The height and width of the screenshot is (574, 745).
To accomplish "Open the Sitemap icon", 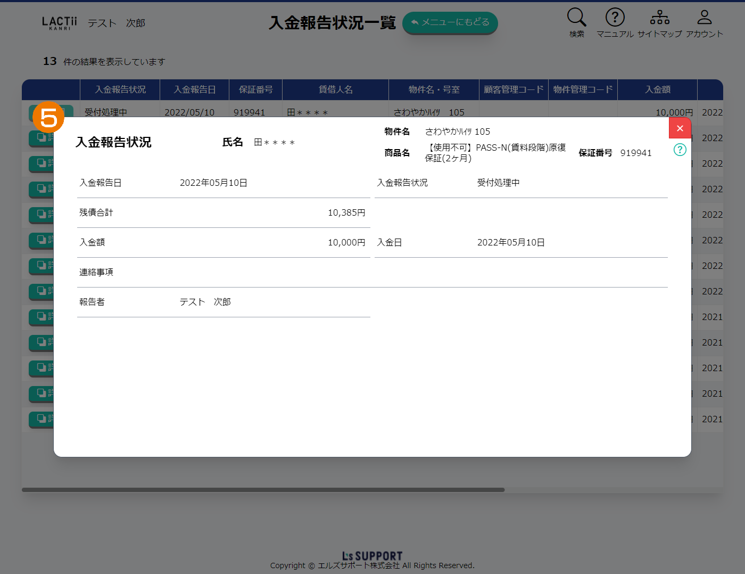I will tap(659, 18).
